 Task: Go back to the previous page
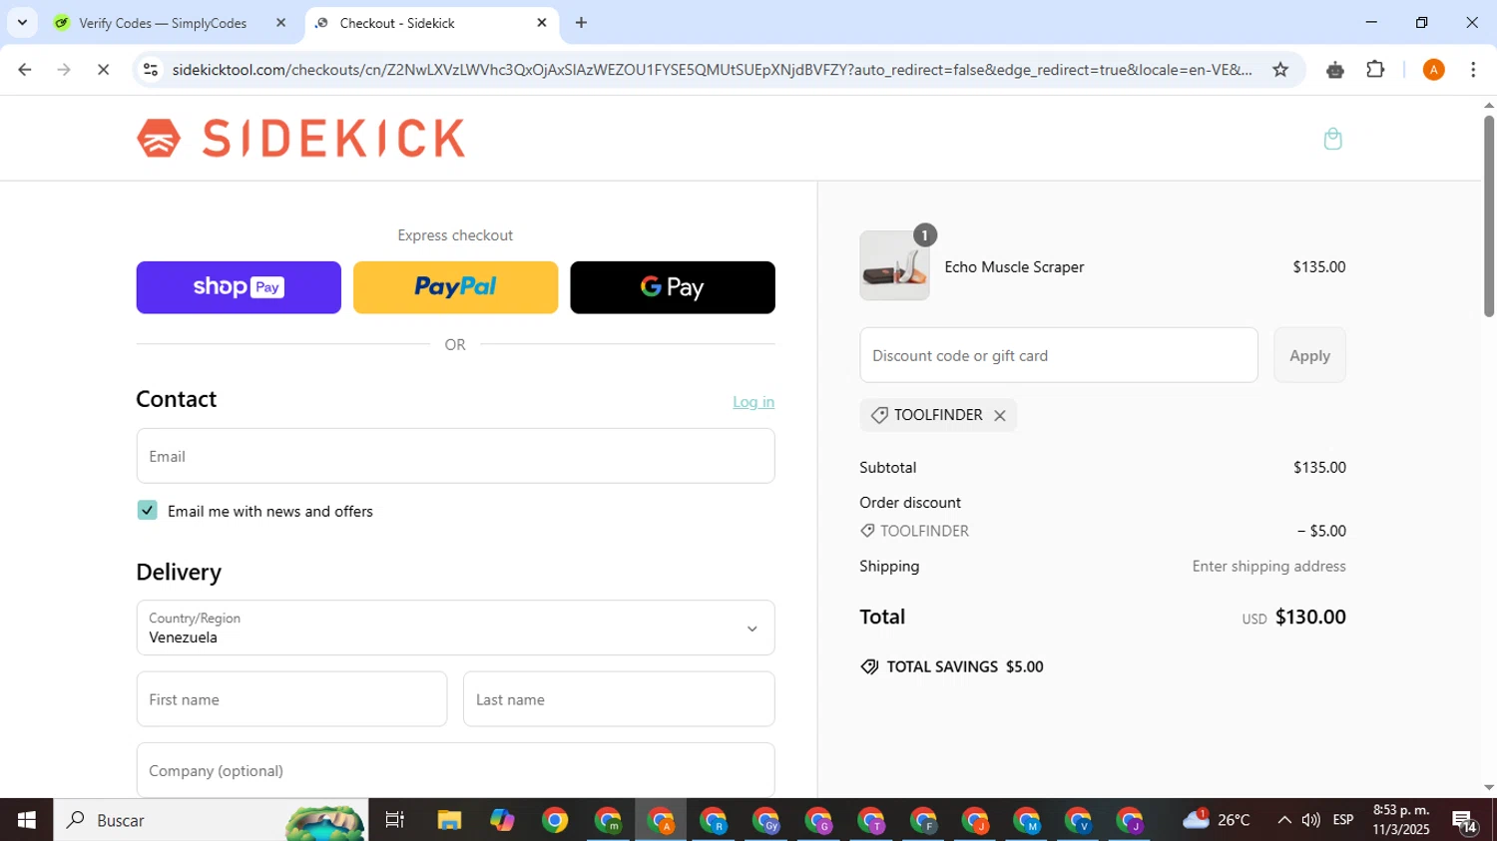pyautogui.click(x=25, y=70)
